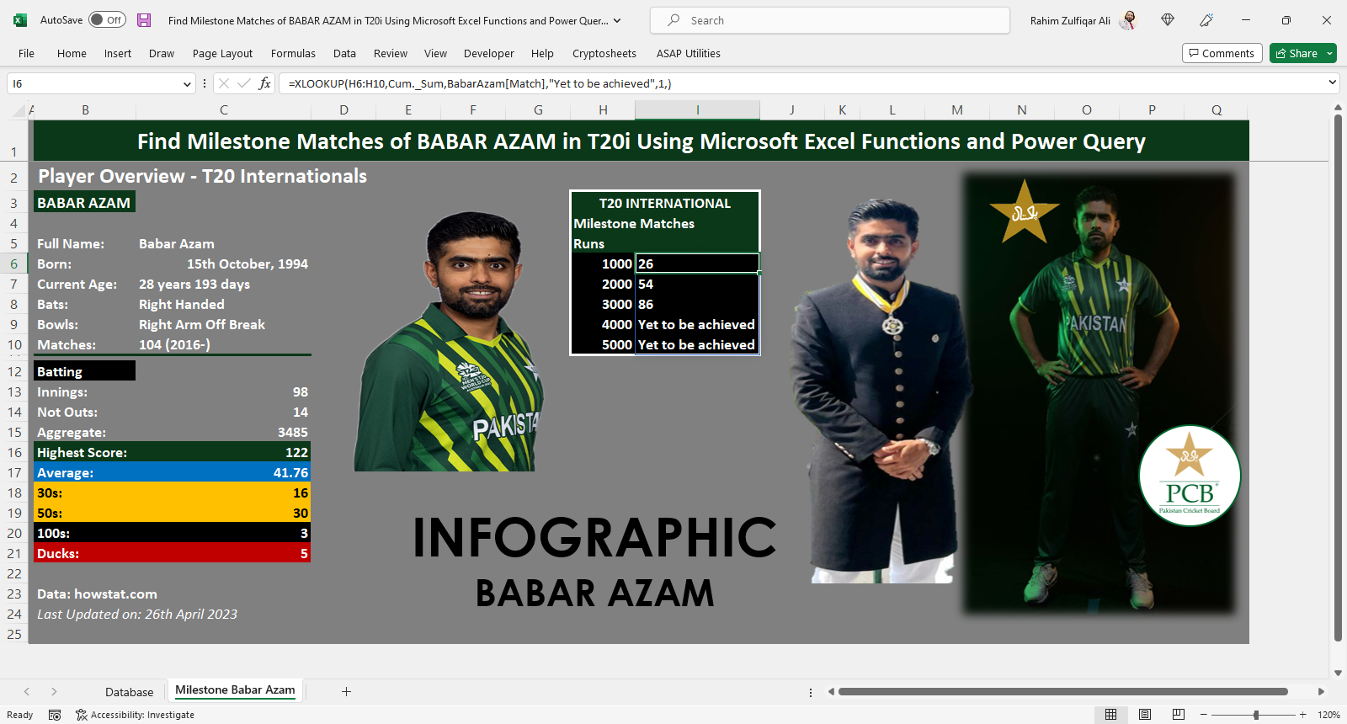This screenshot has width=1347, height=724.
Task: Click the diamond premium icon
Action: [x=1167, y=20]
